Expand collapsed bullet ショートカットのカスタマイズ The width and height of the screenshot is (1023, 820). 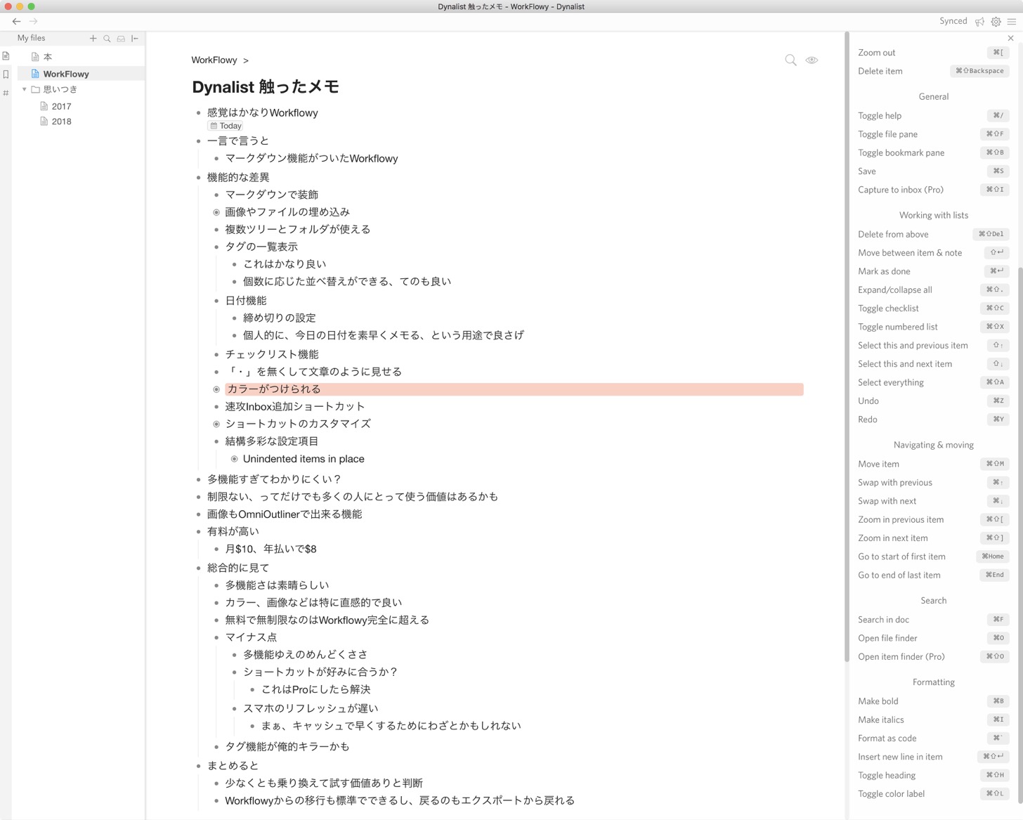(x=216, y=424)
